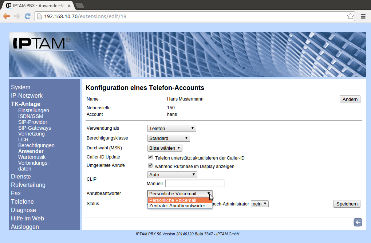Image resolution: width=371 pixels, height=243 pixels.
Task: Click into the CLIP Manuell text field
Action: point(194,184)
